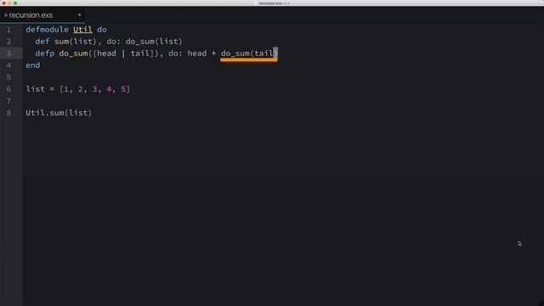The height and width of the screenshot is (306, 544).
Task: Click the yellow minimize window button
Action: tap(9, 3)
